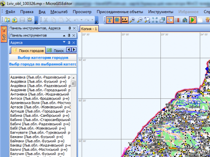Collapse Панель инструментов with up triangle
This screenshot has width=210, height=157.
tap(64, 36)
